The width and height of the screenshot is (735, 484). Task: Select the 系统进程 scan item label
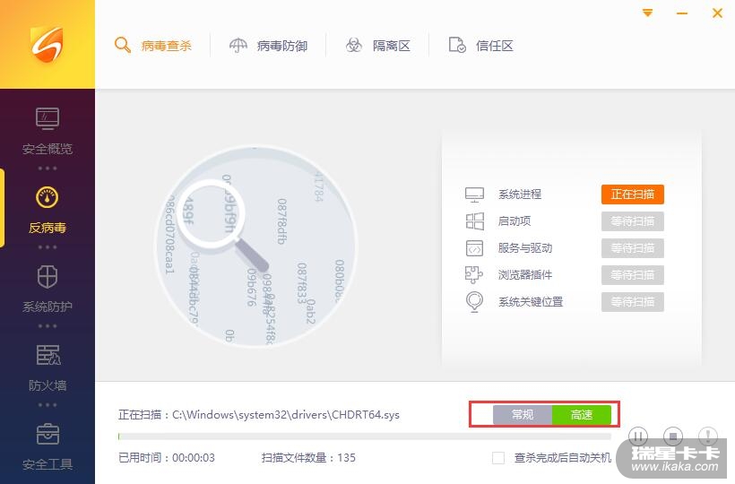coord(519,194)
